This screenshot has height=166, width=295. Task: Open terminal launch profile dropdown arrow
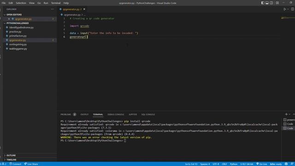289,114
